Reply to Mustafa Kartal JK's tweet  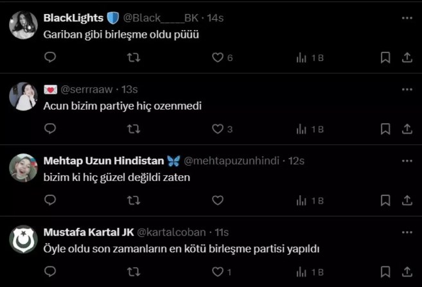(50, 272)
